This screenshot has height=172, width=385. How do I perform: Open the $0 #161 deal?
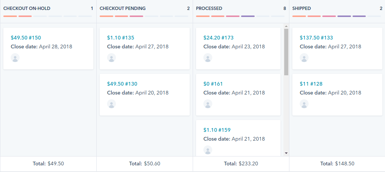tap(213, 84)
